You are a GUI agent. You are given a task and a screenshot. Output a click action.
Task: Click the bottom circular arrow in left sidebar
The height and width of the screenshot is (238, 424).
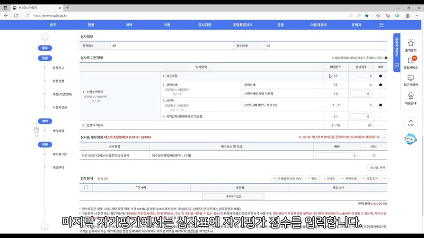pos(45,226)
